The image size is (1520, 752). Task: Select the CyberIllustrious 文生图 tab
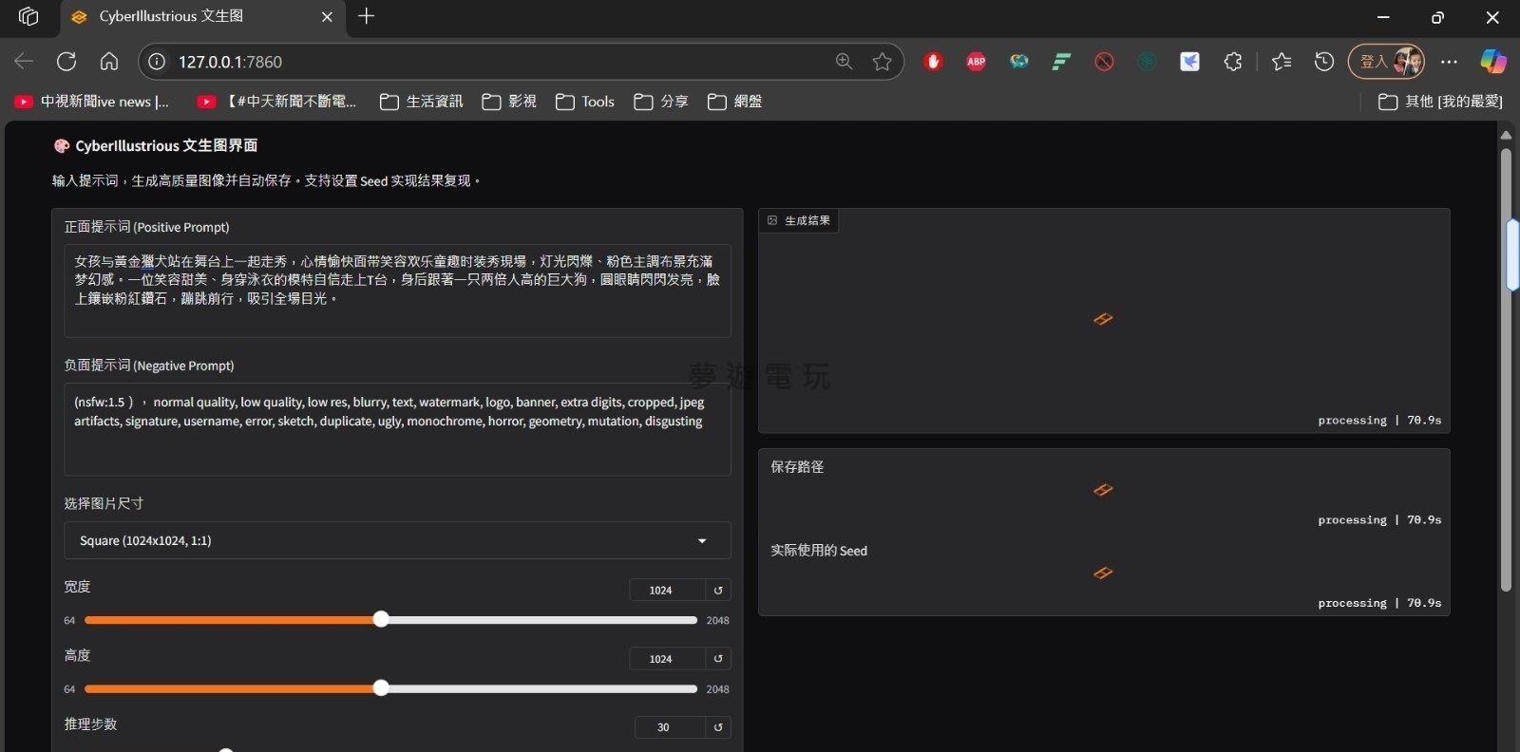pyautogui.click(x=190, y=16)
